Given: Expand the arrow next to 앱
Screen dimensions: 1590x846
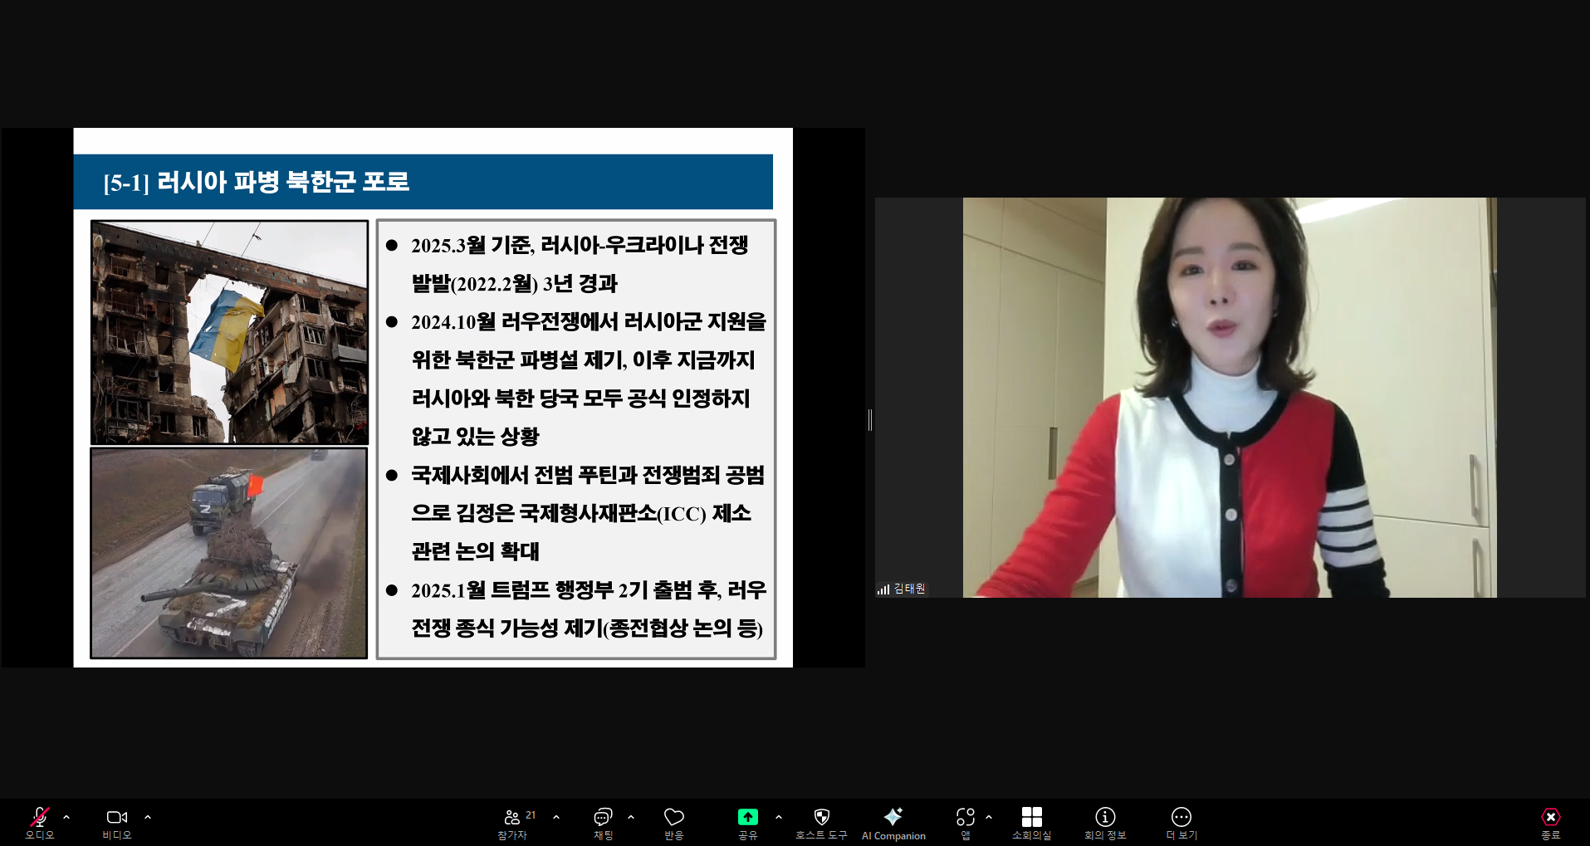Looking at the screenshot, I should [989, 817].
